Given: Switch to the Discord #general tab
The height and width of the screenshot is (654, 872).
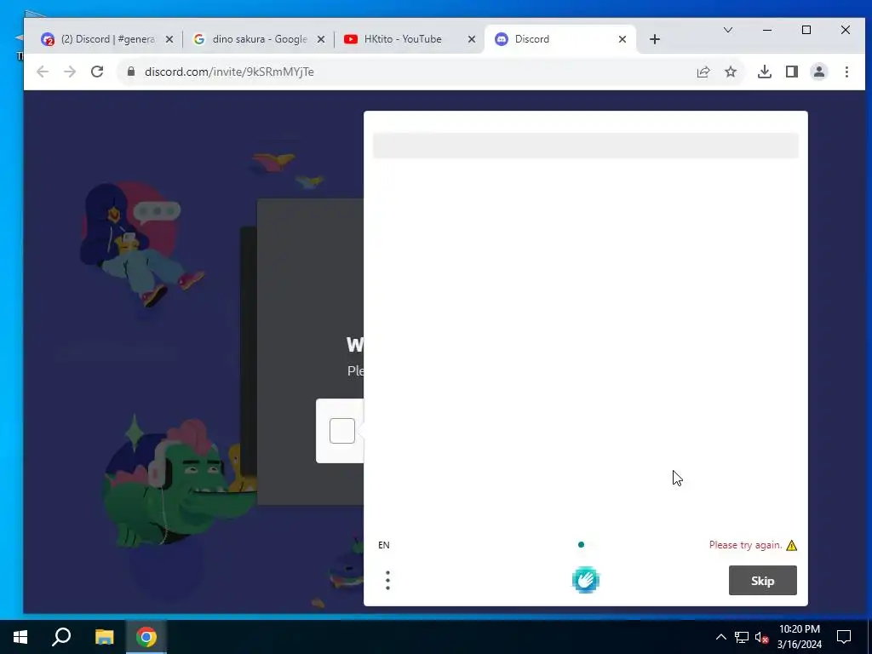Looking at the screenshot, I should click(106, 39).
